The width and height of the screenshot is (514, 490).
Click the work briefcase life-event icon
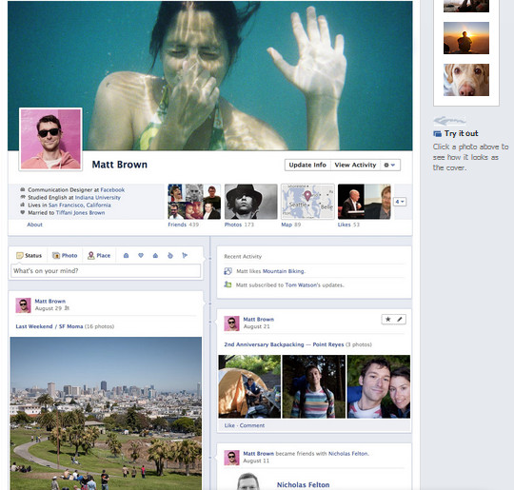pyautogui.click(x=126, y=255)
